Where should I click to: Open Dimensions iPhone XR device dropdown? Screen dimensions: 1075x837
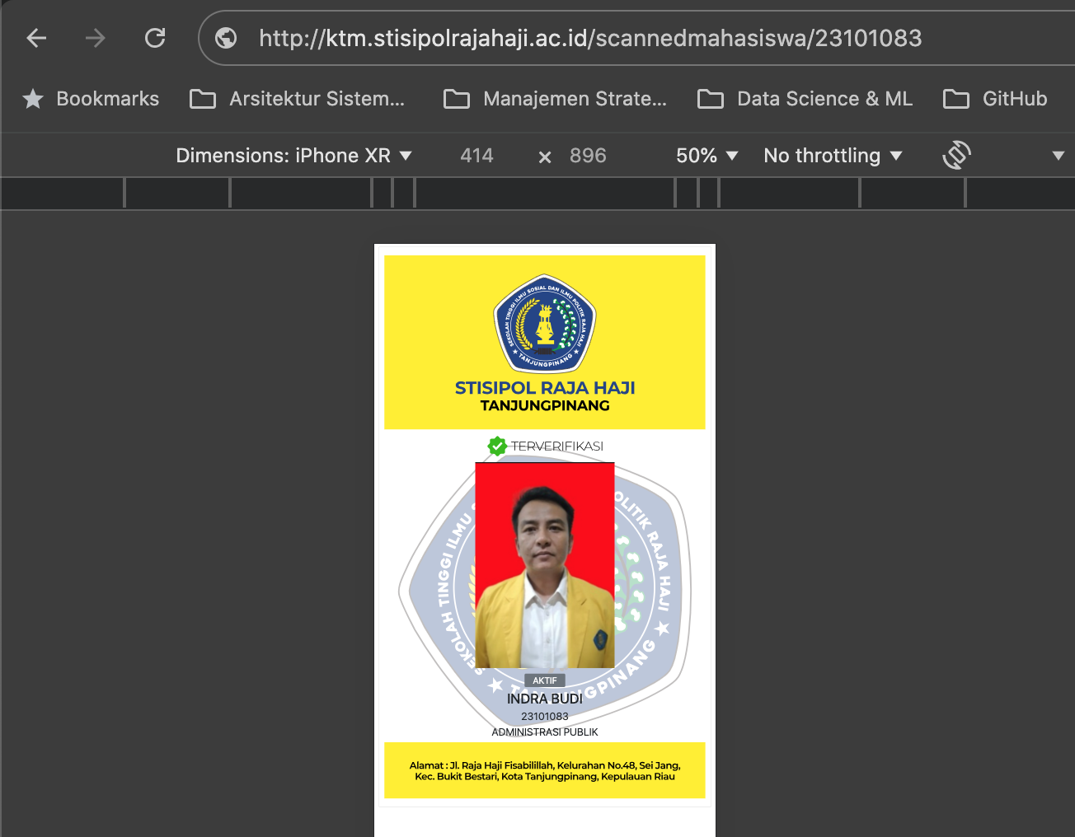[293, 156]
